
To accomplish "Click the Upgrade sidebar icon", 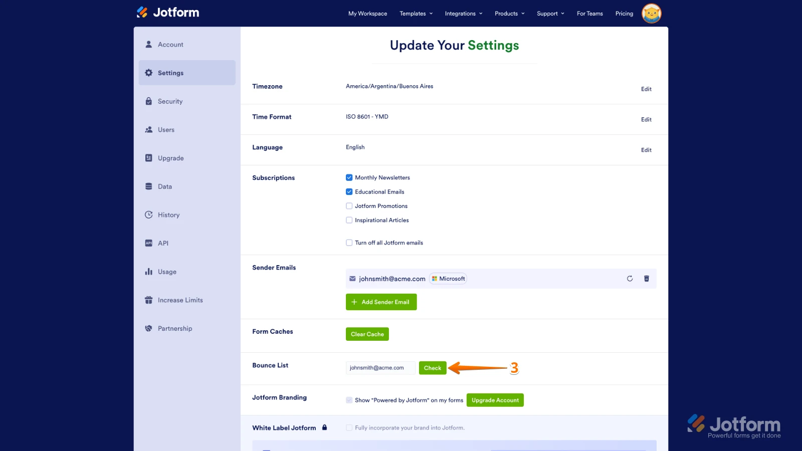I will click(148, 158).
